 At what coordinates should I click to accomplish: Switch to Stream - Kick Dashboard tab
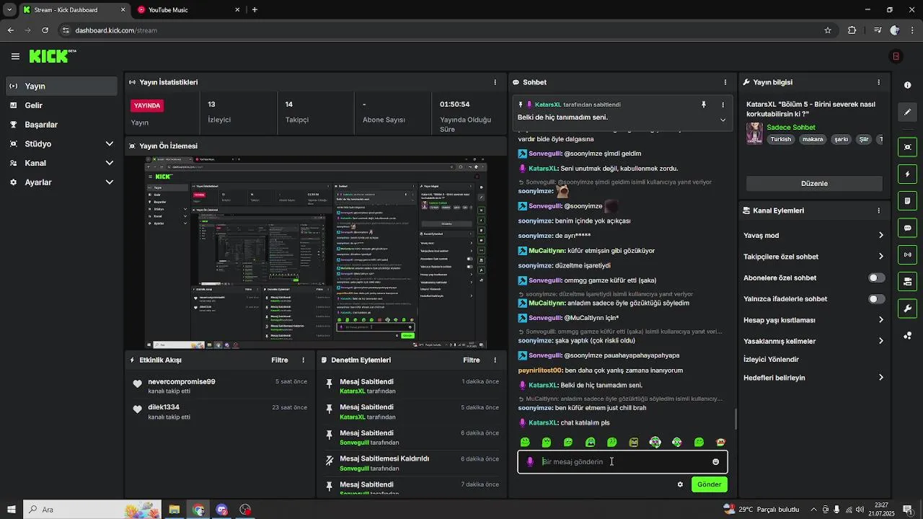(74, 9)
